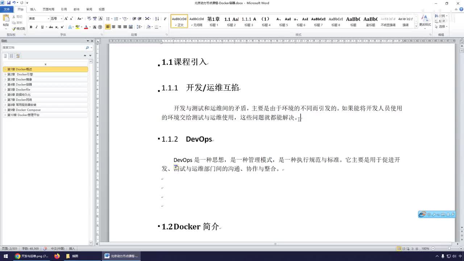Switch to the References (引用) tab
This screenshot has width=464, height=261.
64,9
